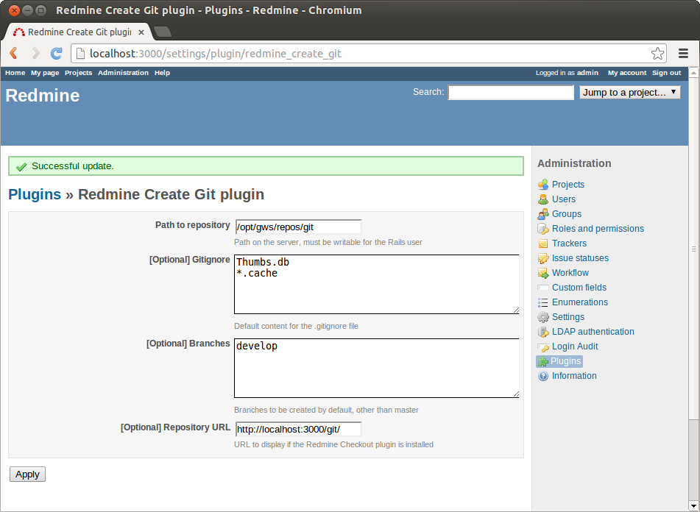Bookmark the page with star icon
Viewport: 700px width, 512px height.
tap(657, 54)
